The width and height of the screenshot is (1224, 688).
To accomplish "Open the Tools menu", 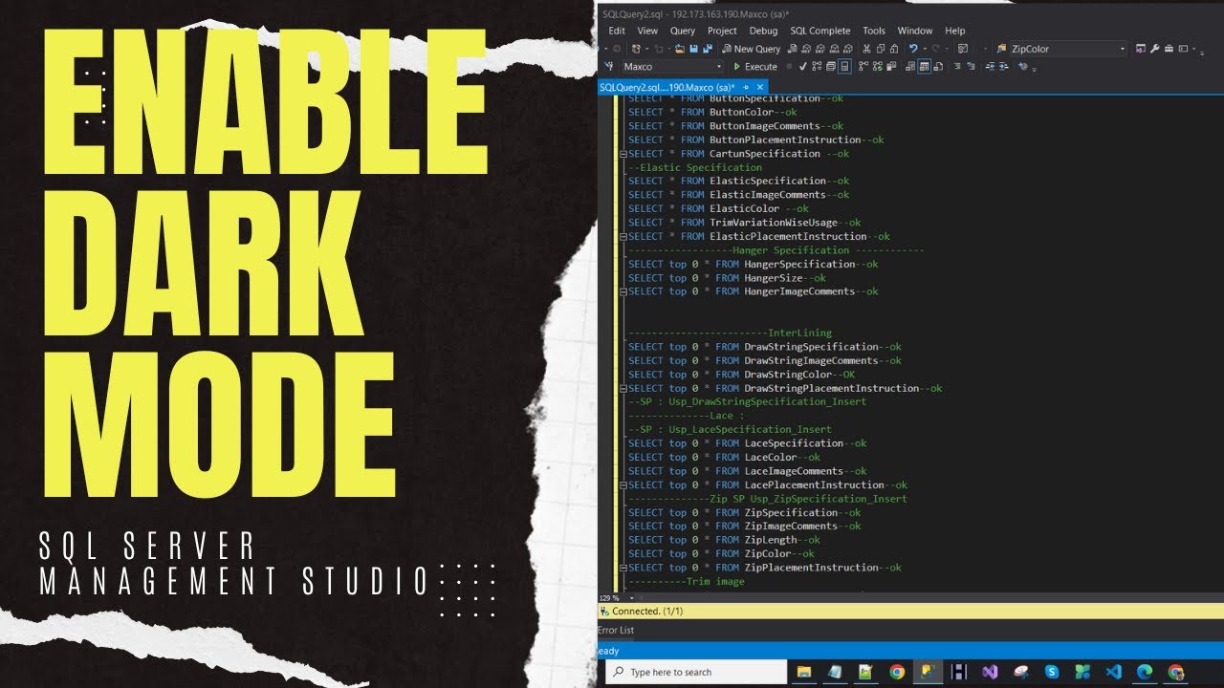I will 874,31.
